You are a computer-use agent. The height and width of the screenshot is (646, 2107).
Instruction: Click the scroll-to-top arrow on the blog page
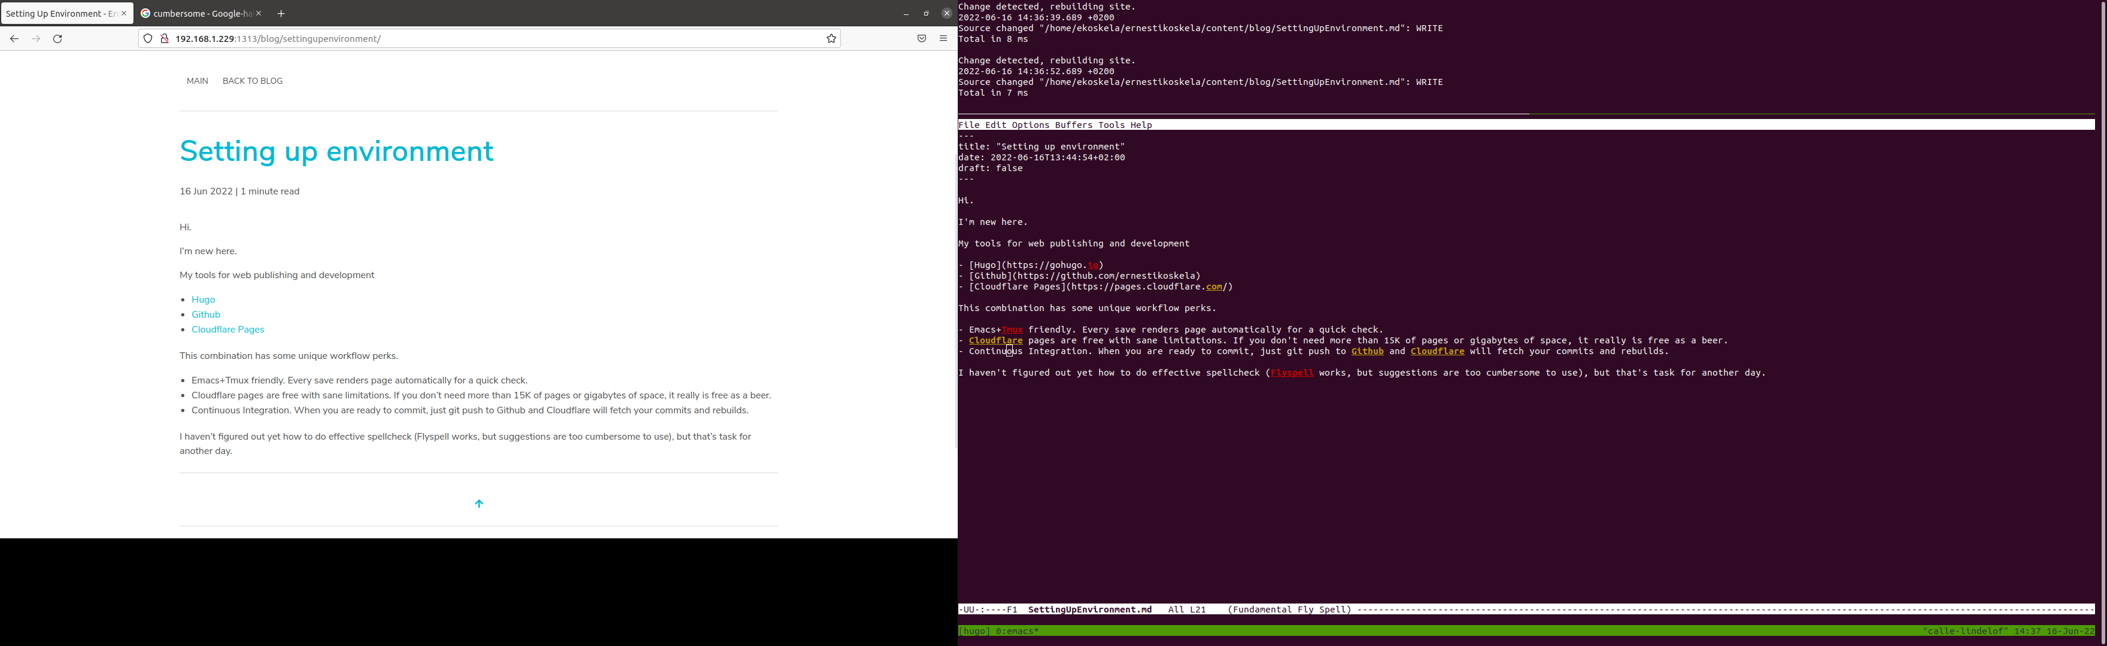479,504
